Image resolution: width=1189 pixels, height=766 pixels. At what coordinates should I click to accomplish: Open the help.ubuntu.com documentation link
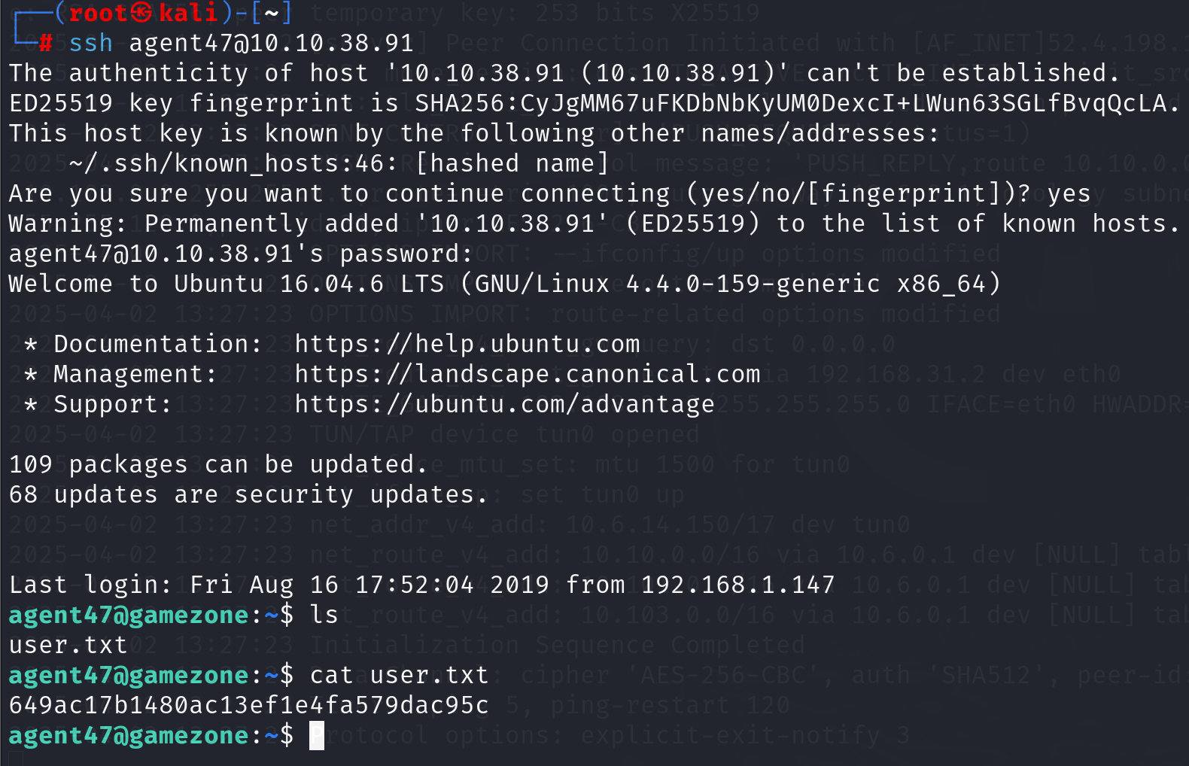tap(467, 344)
